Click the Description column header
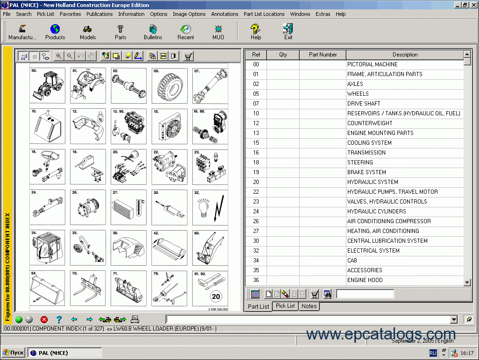Viewport: 479px width, 360px height. point(405,55)
